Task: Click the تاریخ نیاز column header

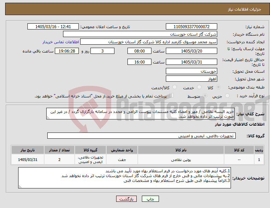Action: [28, 150]
